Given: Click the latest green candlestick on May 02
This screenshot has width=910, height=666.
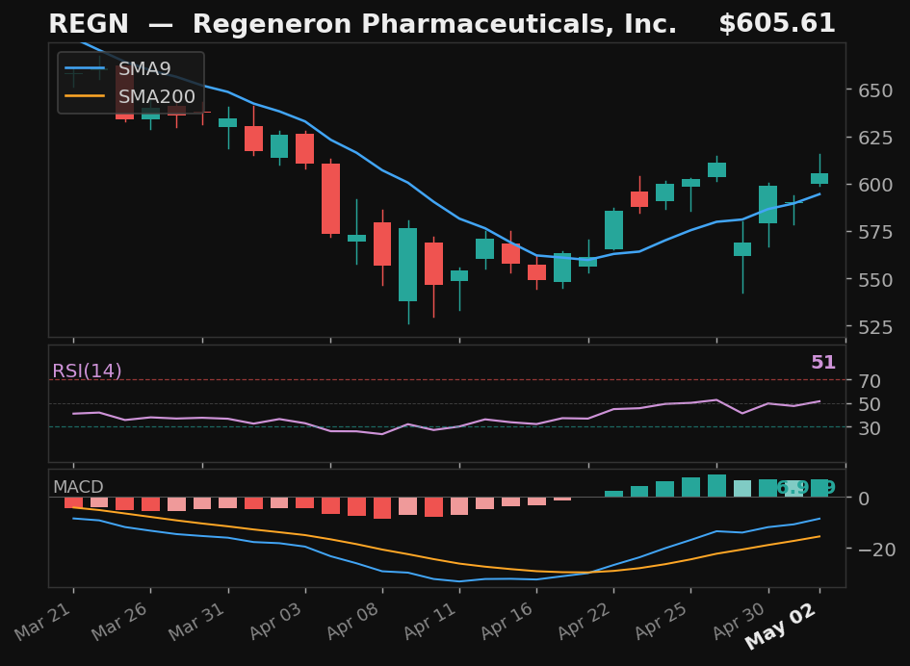Looking at the screenshot, I should pos(819,179).
